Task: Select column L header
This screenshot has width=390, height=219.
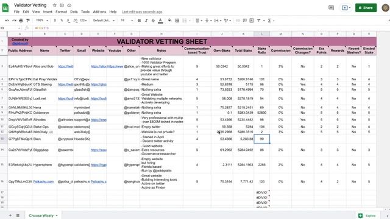Action: [x=261, y=34]
